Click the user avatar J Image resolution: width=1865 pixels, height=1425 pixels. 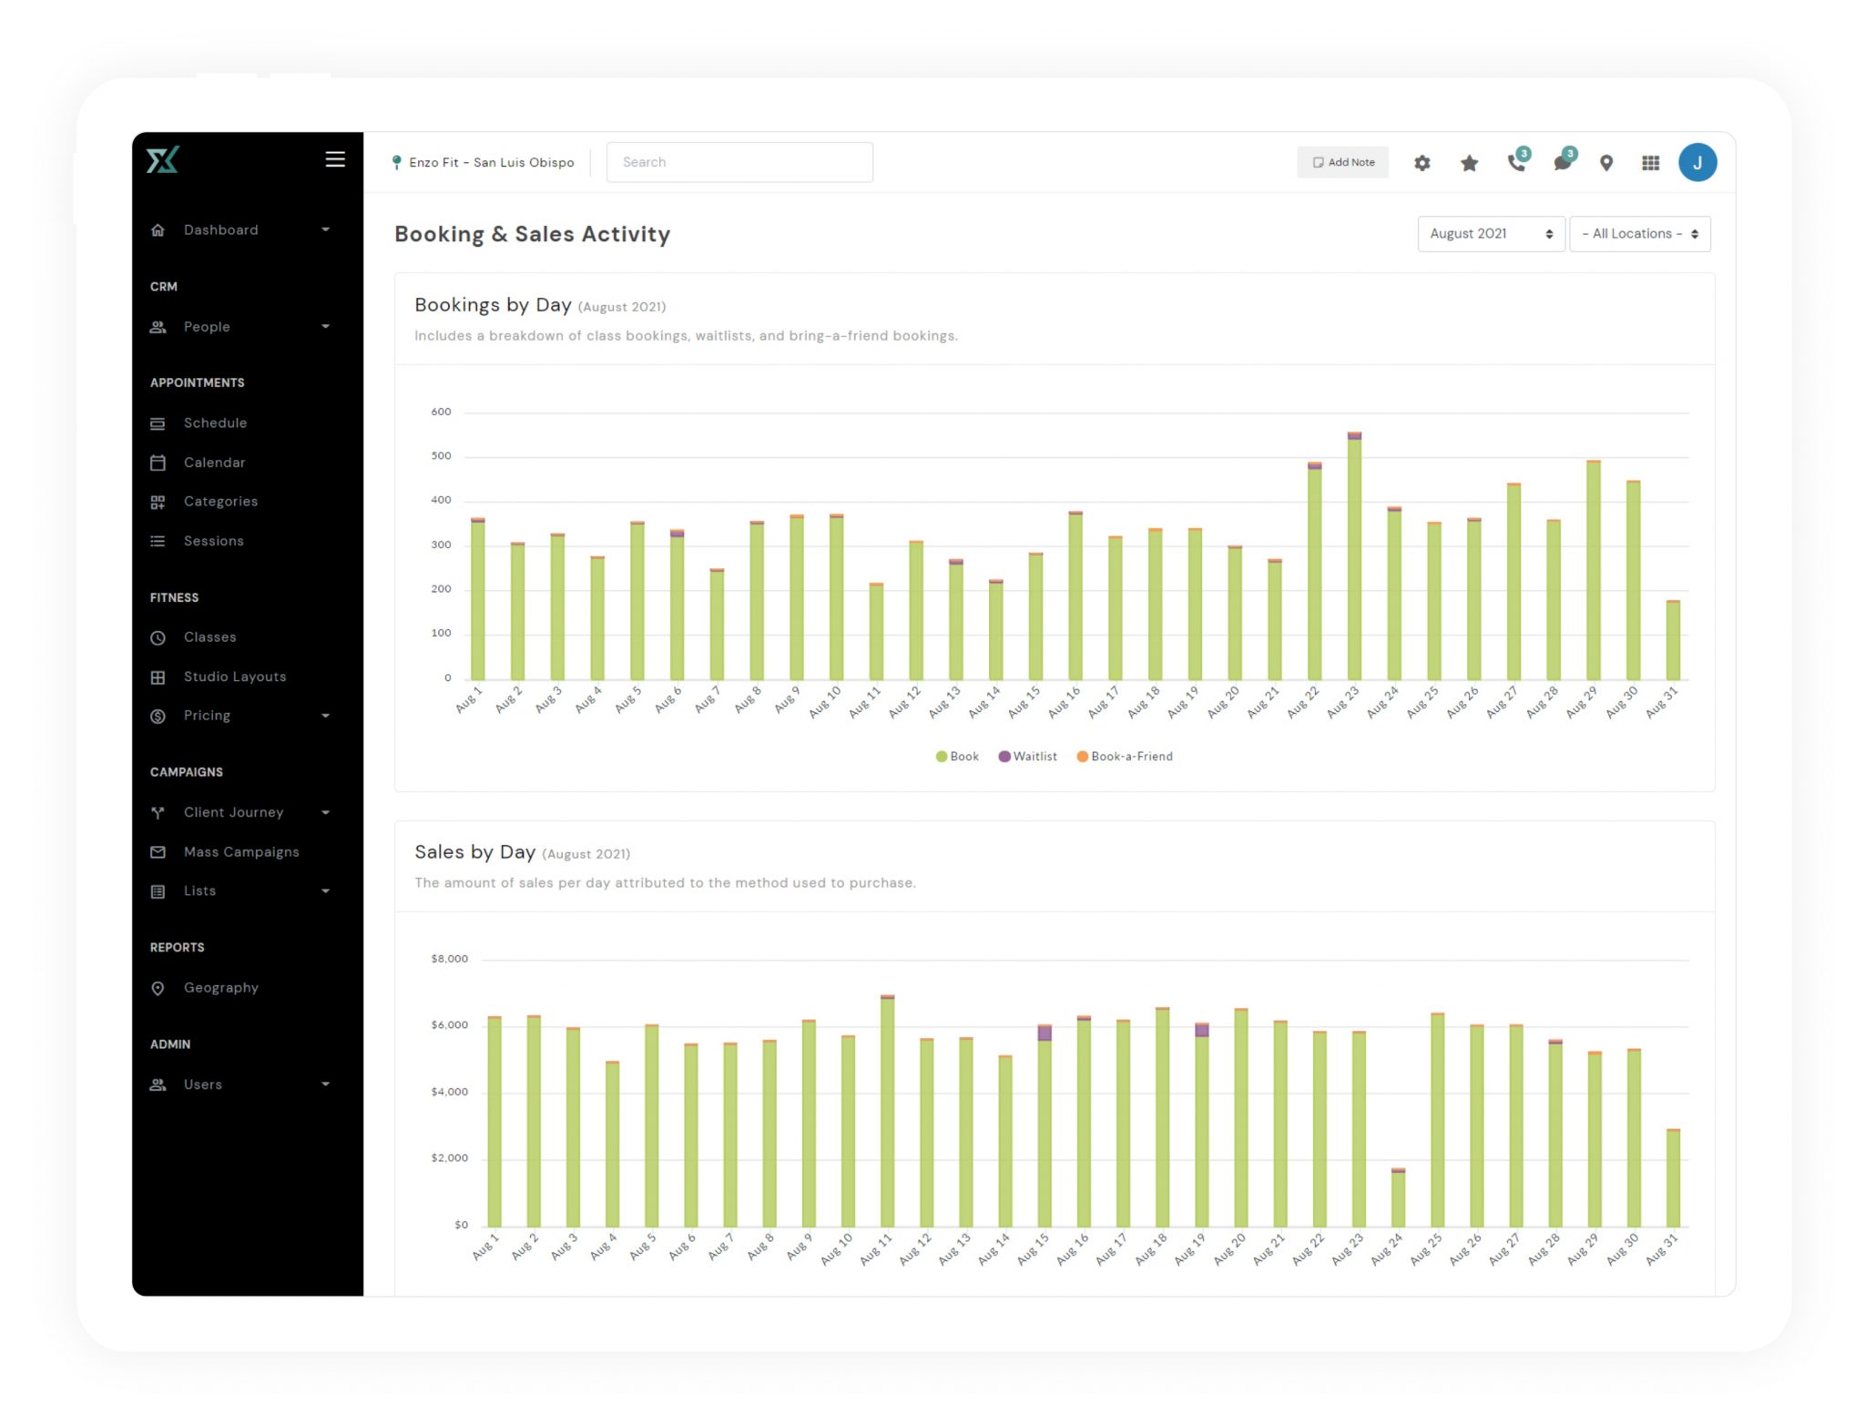coord(1697,162)
